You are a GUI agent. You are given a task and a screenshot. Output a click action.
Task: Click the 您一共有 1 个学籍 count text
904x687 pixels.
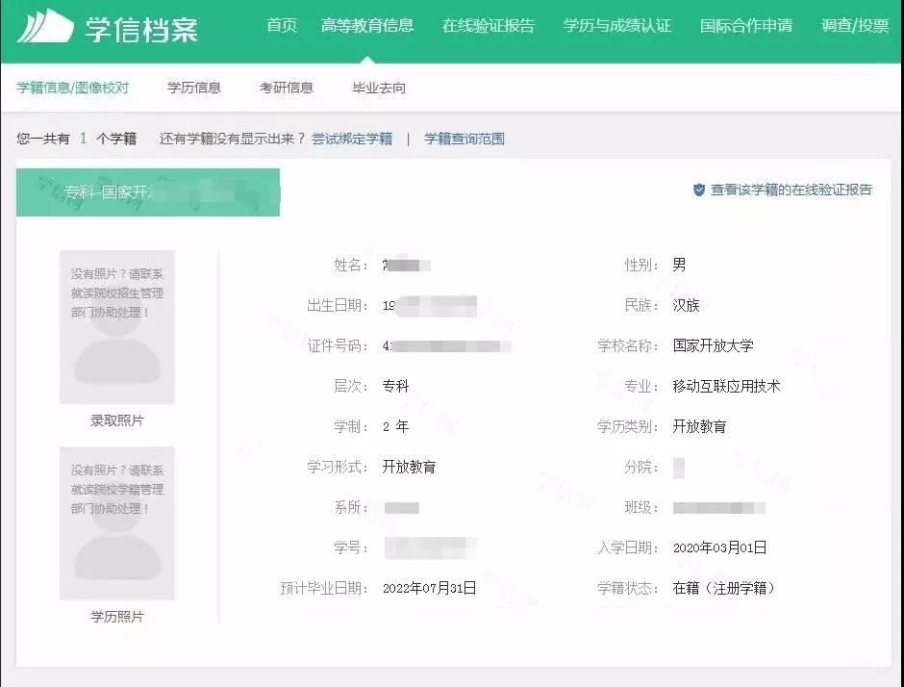[77, 139]
